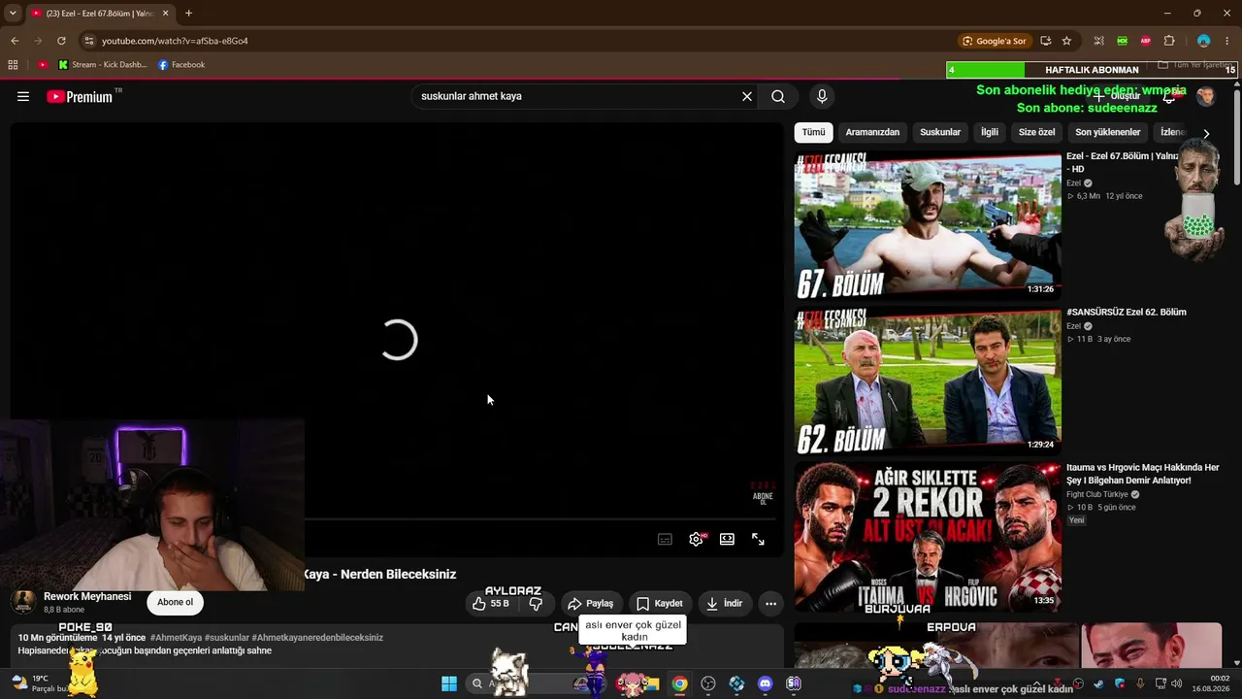Screen dimensions: 1242x699
Task: Save video with Kaydet button
Action: pyautogui.click(x=660, y=604)
